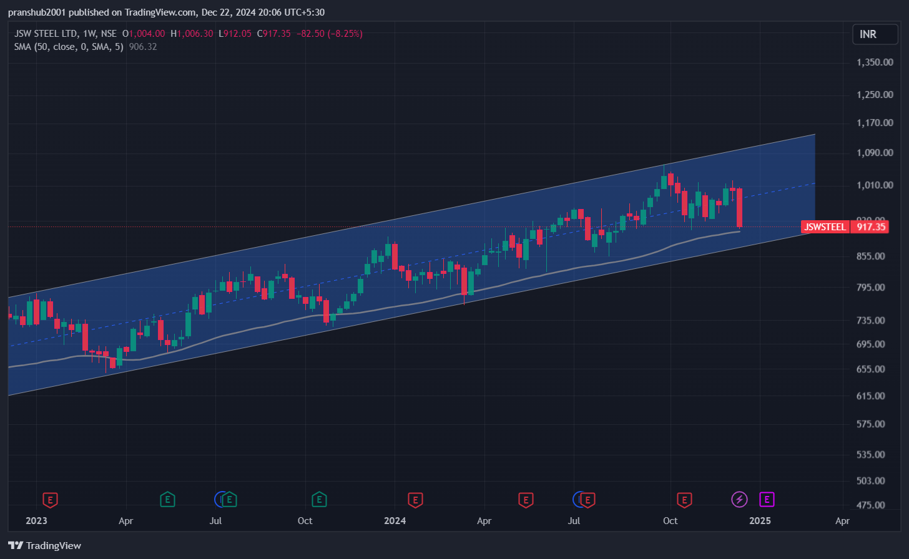This screenshot has width=909, height=559.
Task: Click the 1,250.00 price axis label
Action: click(x=875, y=95)
